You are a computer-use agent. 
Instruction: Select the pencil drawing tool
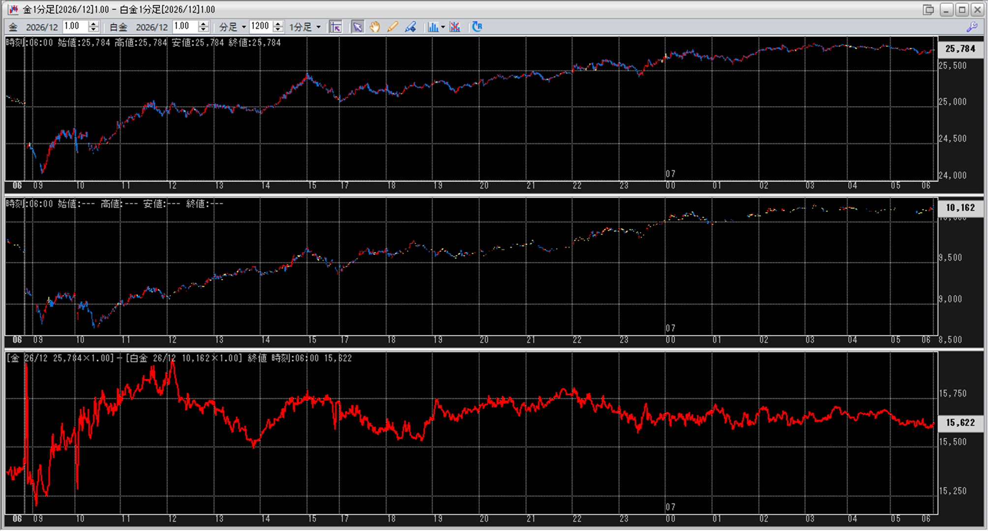392,27
